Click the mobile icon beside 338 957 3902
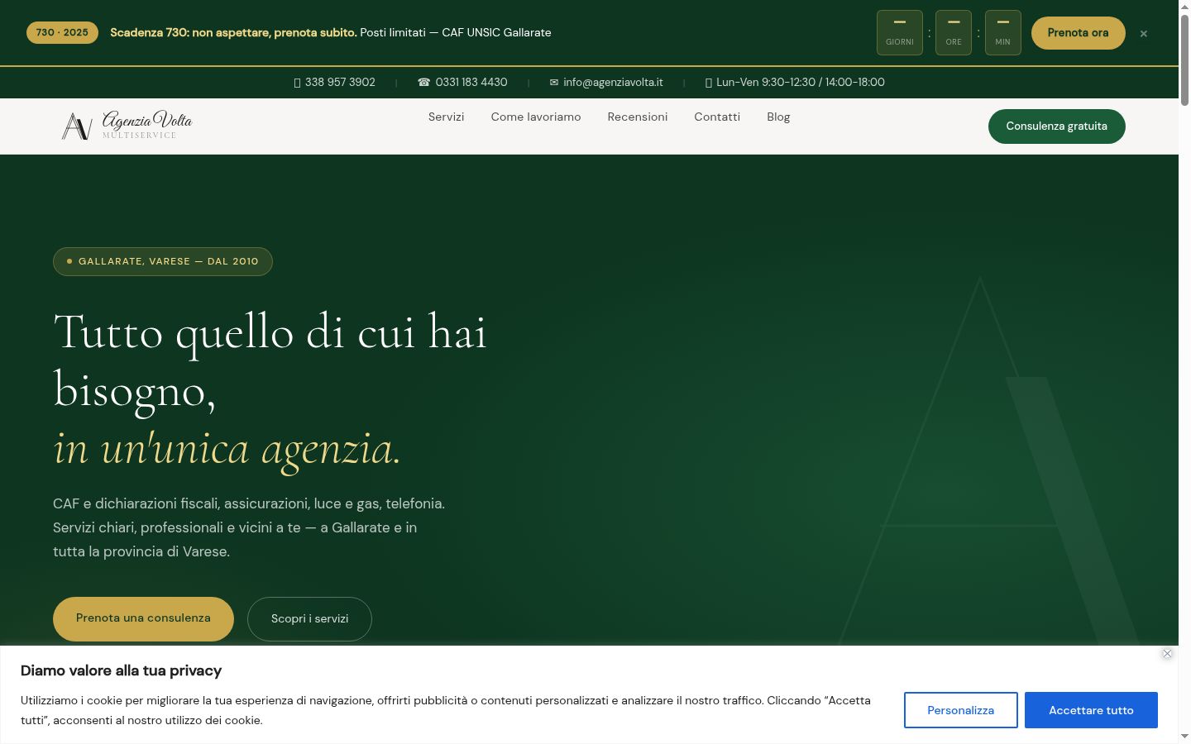Viewport: 1191px width, 744px height. pyautogui.click(x=298, y=83)
